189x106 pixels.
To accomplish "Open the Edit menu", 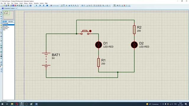I will [x=5, y=3].
